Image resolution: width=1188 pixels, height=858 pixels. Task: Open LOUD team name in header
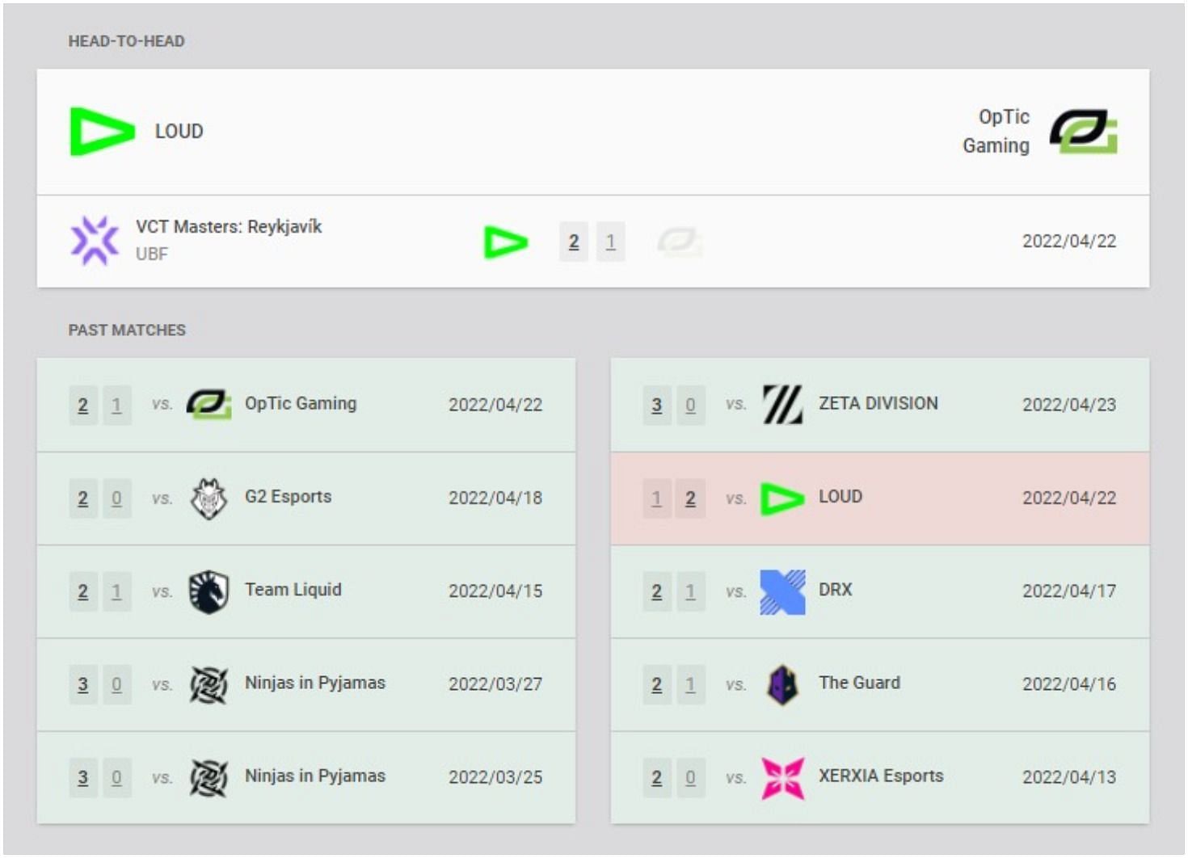pyautogui.click(x=179, y=131)
